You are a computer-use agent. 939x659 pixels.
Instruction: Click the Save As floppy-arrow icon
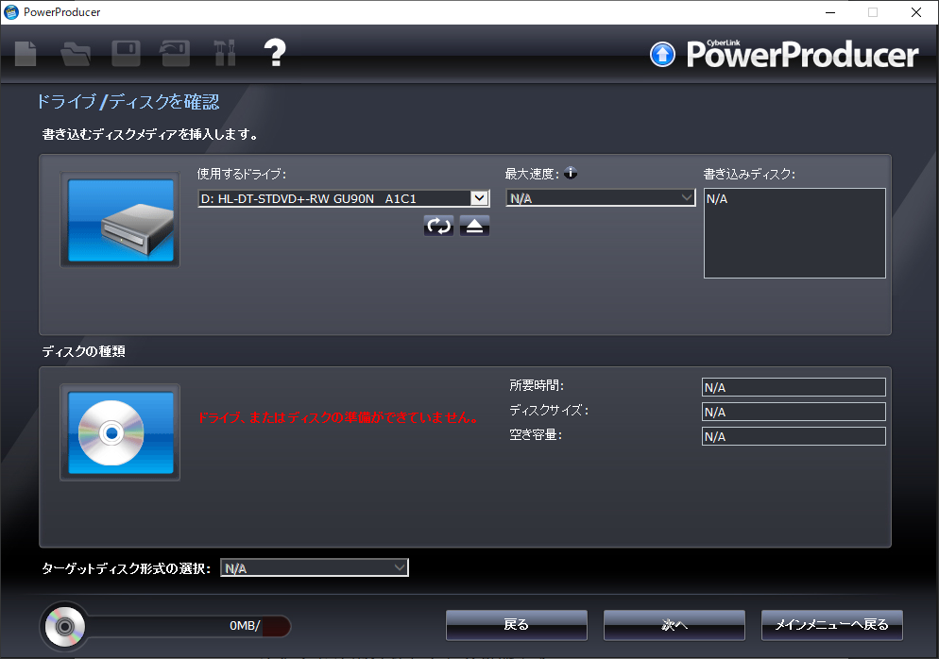(x=175, y=53)
